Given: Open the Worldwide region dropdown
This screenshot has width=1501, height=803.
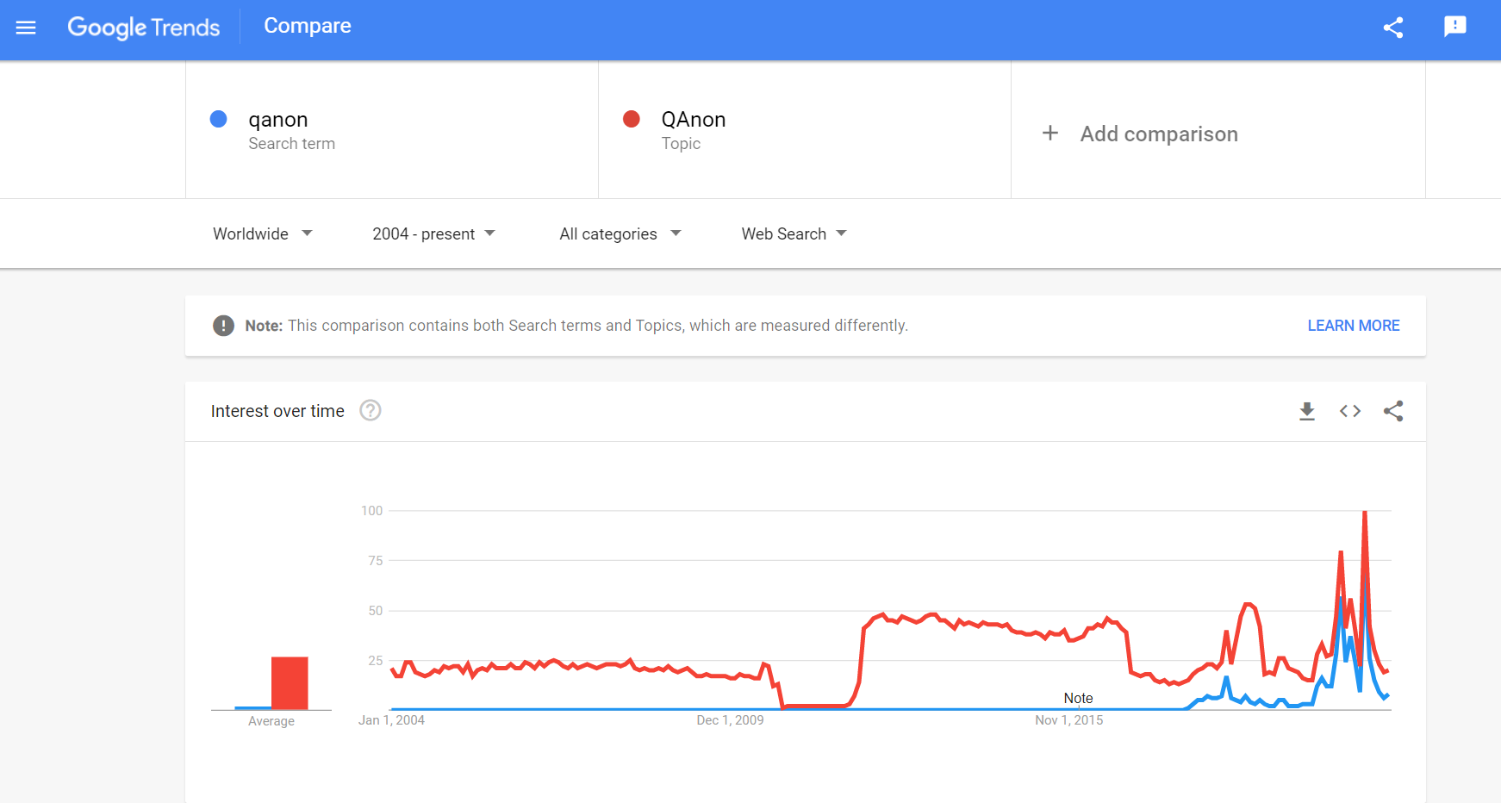Looking at the screenshot, I should 263,233.
